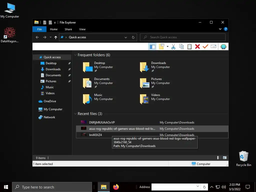Click the Firefox icon in the taskbar
Screen dimensions: 256x192
[116, 187]
